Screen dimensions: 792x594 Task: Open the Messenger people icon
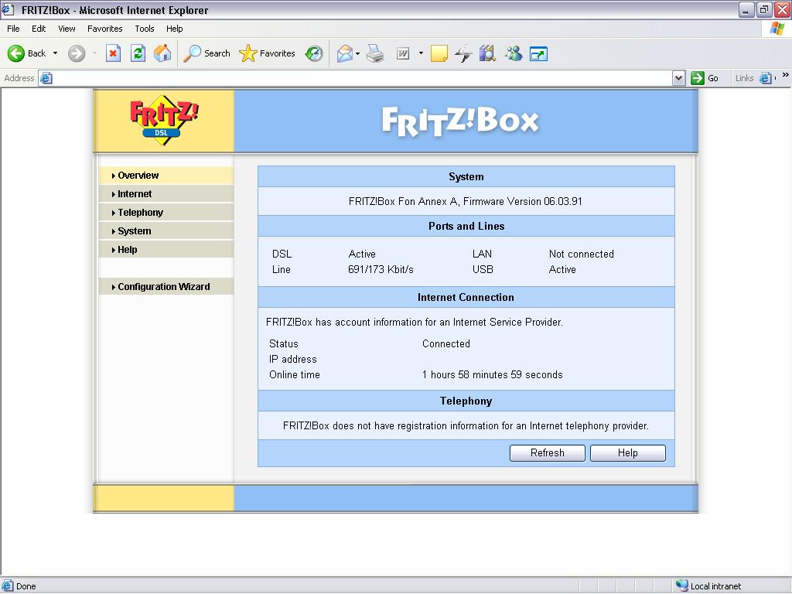514,53
